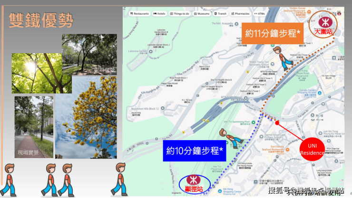The image size is (352, 198).
Task: Select the red UNI Residence circle
Action: point(312,150)
